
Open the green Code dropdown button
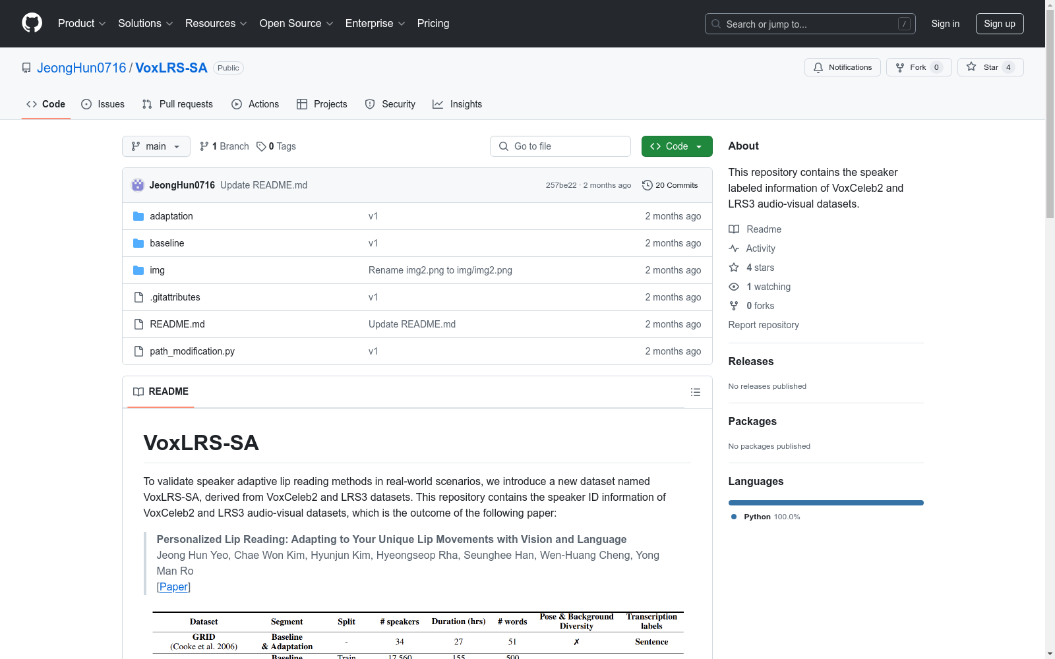(677, 146)
